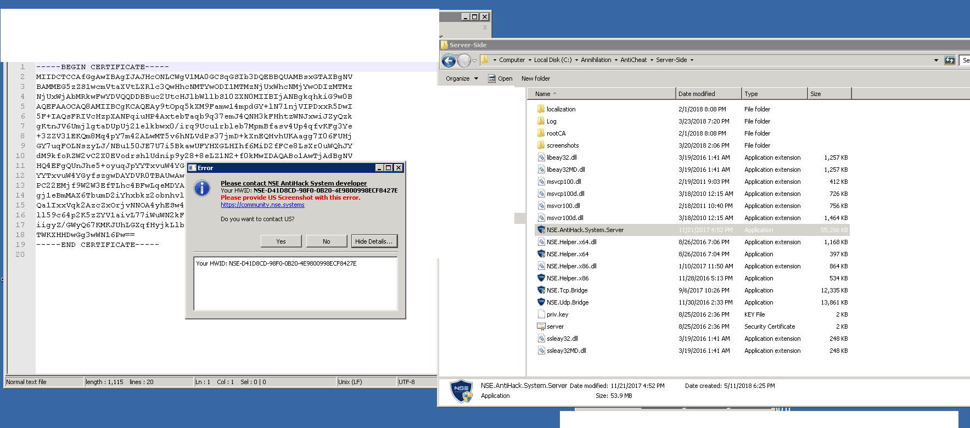Select libeay32MD.dll file icon
This screenshot has width=970, height=428.
click(x=541, y=170)
